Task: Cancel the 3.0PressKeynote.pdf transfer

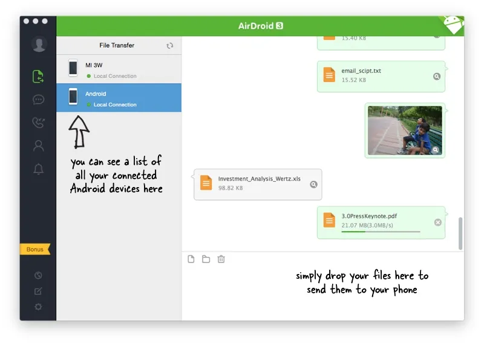Action: (437, 222)
